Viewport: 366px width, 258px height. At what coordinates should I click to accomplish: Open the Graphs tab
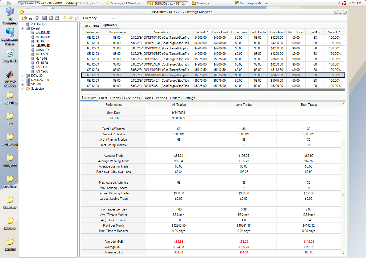(115, 98)
